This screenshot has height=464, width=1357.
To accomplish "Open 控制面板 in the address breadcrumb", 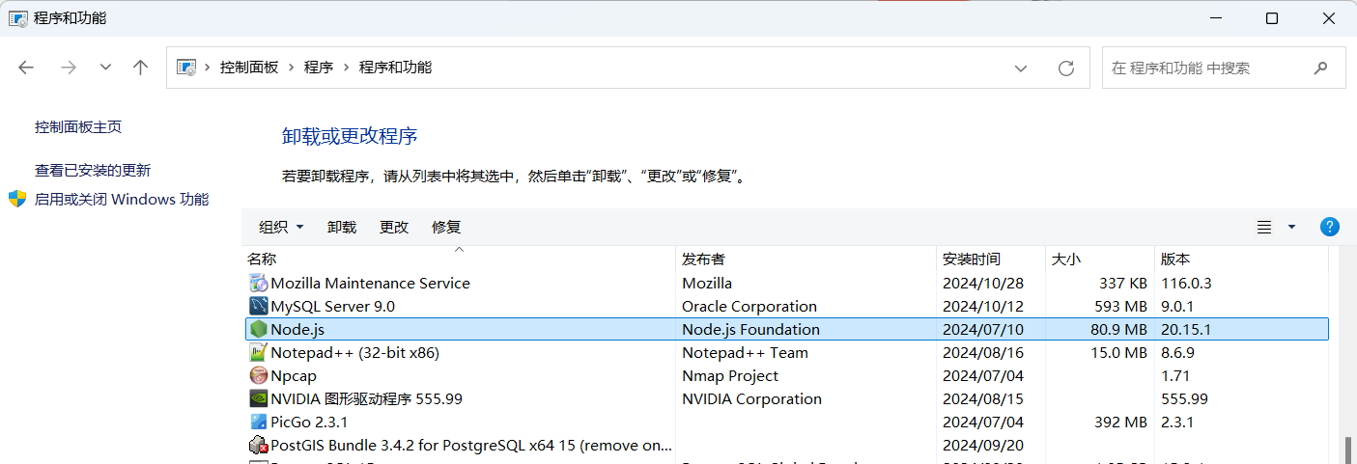I will pos(249,68).
